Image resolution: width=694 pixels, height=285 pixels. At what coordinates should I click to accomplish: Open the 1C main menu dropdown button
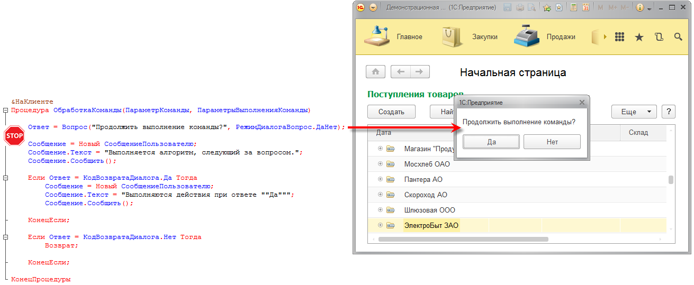click(x=373, y=7)
